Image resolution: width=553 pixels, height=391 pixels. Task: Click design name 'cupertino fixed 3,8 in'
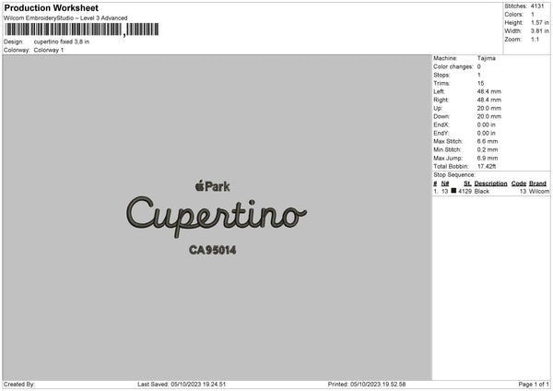(x=62, y=41)
